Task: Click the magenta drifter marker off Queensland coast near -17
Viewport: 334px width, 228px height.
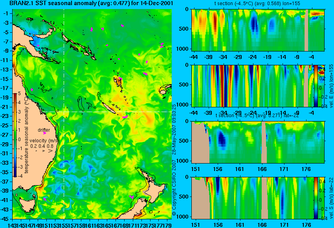Action: [x=32, y=90]
